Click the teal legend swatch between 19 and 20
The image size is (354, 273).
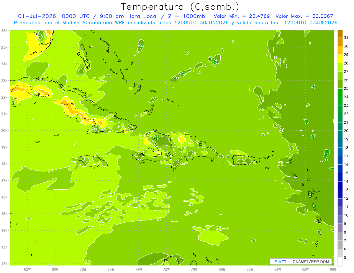coord(340,135)
